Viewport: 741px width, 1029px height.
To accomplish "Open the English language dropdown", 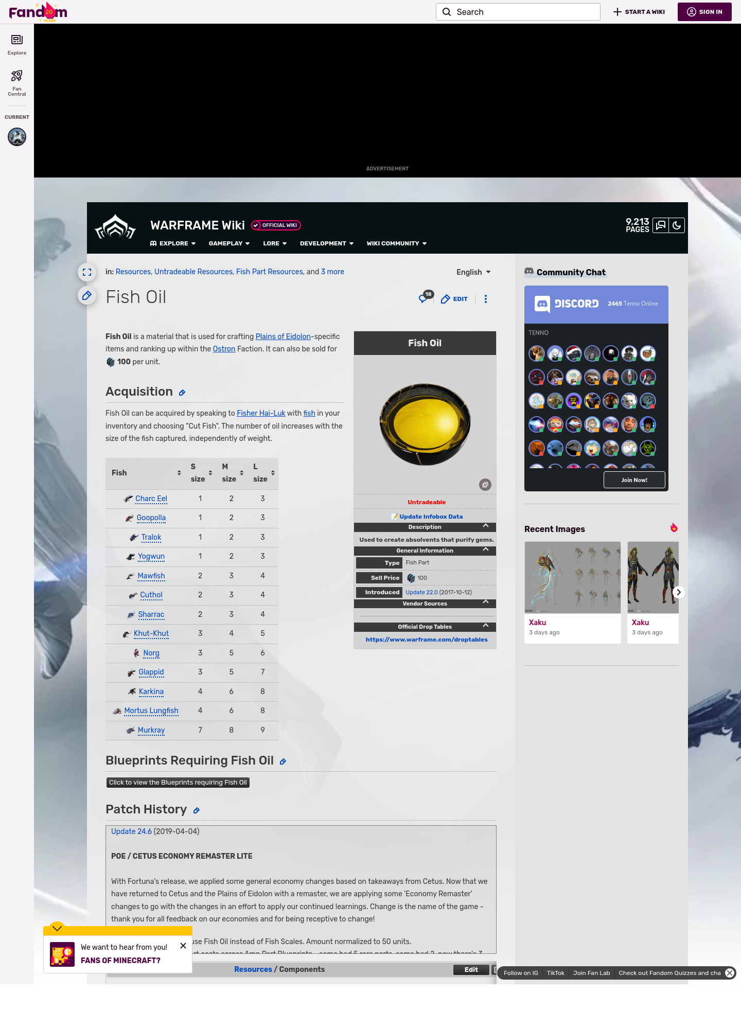I will coord(473,272).
